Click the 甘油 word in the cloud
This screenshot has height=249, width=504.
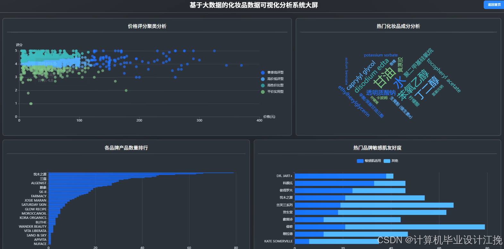click(x=385, y=77)
